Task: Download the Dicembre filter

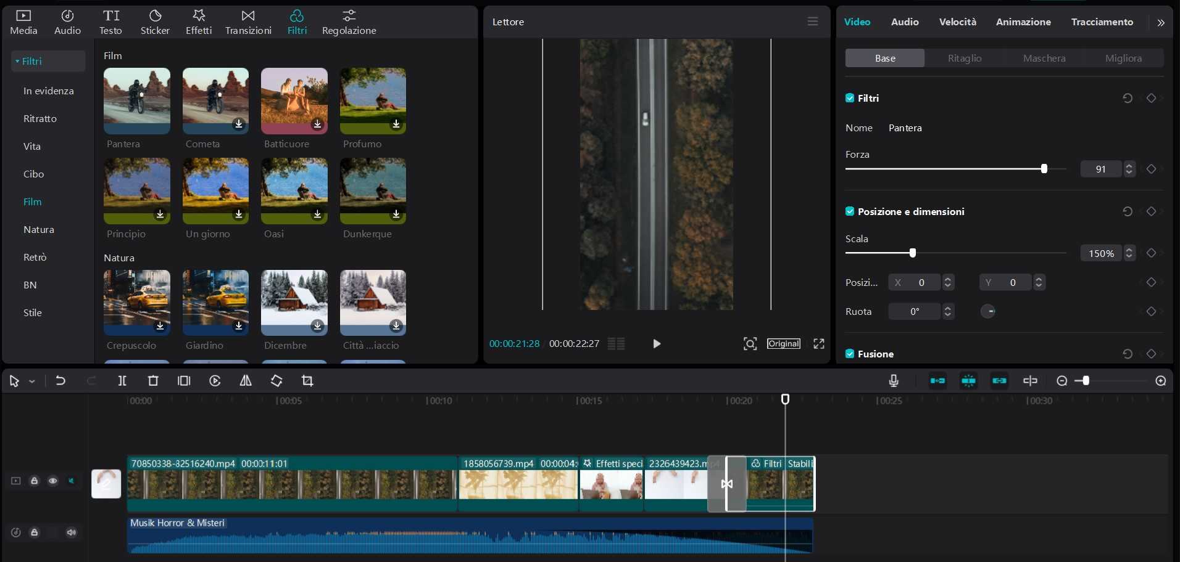Action: 317,325
